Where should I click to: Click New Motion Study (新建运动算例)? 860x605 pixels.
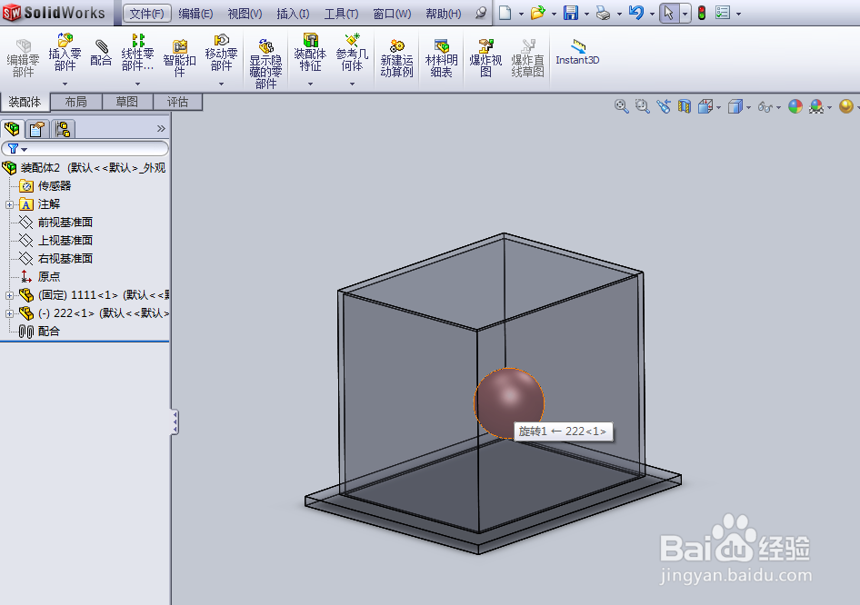coord(396,59)
